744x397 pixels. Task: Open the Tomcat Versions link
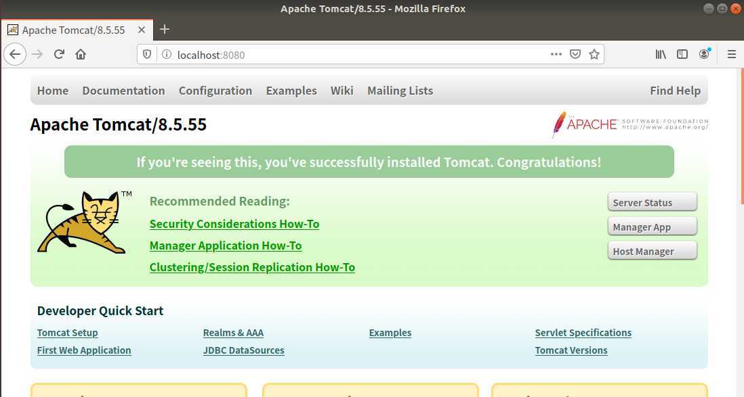pos(571,350)
